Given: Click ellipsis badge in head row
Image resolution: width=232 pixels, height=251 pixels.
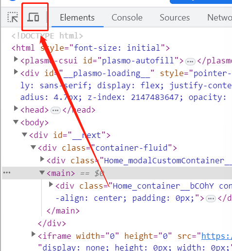Looking at the screenshot, I should coord(55,111).
